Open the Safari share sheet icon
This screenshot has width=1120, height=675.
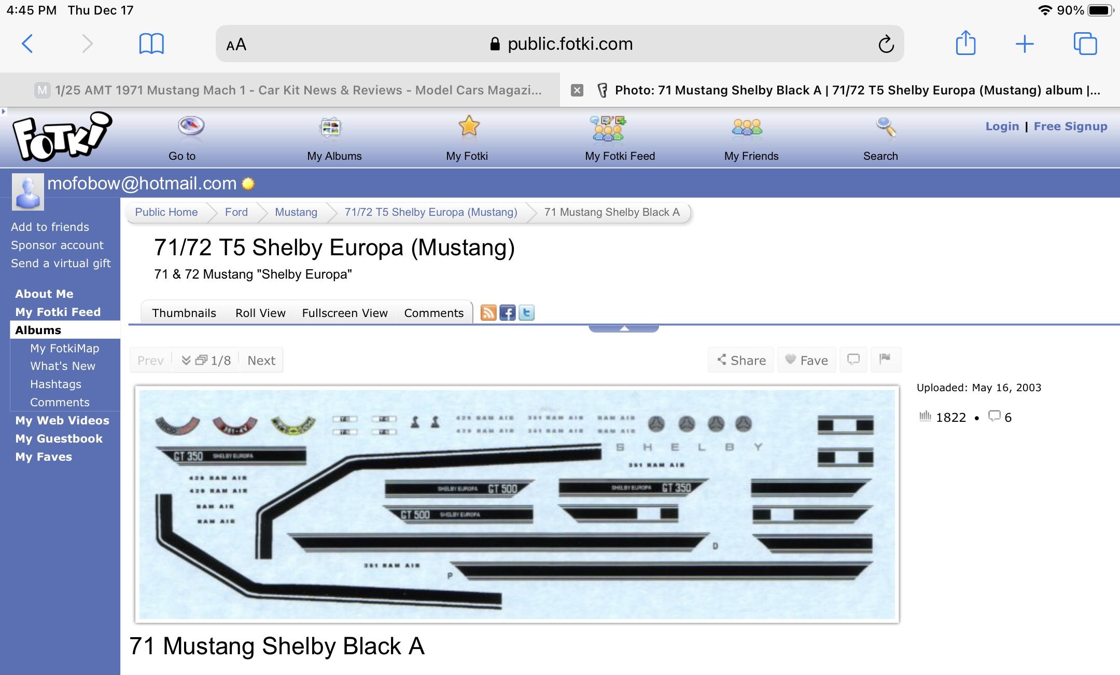965,43
